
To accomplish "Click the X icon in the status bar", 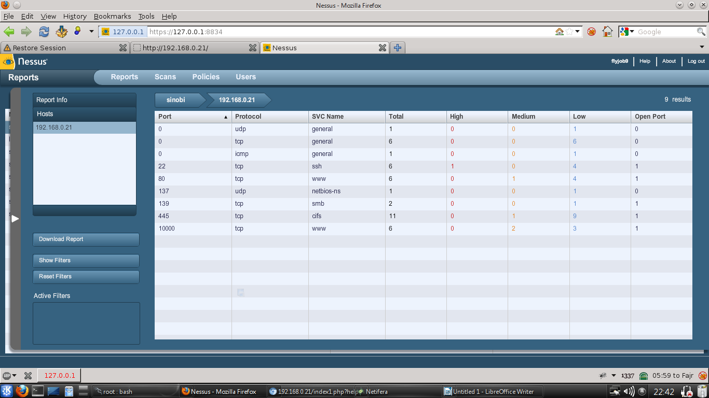I will click(28, 376).
